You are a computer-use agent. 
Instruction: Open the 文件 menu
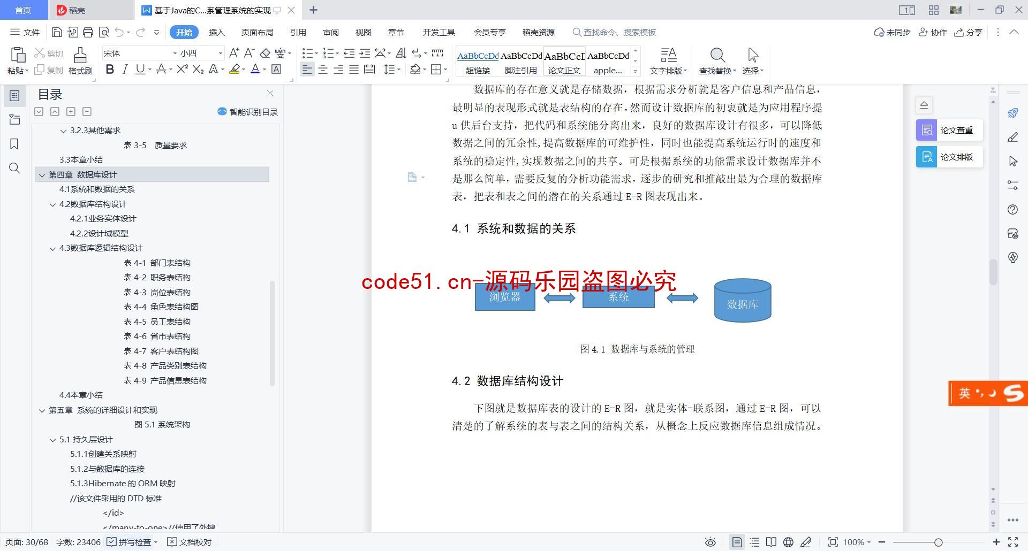pyautogui.click(x=25, y=32)
